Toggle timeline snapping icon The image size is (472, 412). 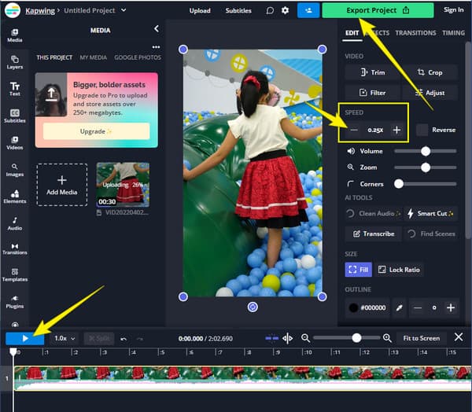tap(271, 338)
